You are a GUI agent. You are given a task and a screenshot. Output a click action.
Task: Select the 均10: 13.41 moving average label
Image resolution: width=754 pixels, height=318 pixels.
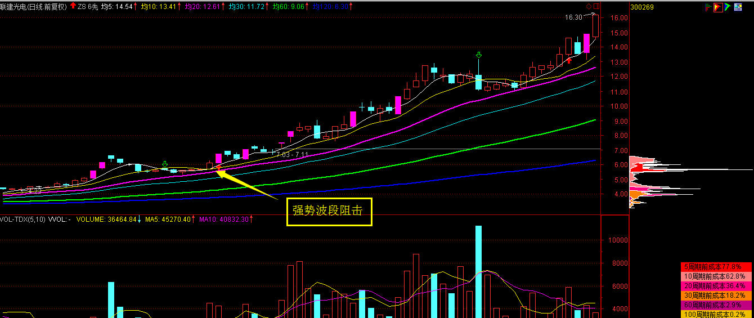coord(160,7)
